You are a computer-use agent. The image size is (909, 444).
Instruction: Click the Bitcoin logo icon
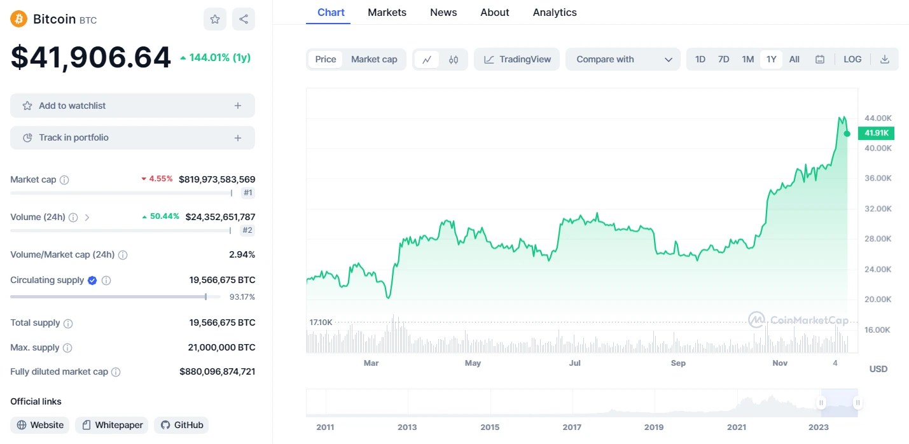pyautogui.click(x=17, y=18)
